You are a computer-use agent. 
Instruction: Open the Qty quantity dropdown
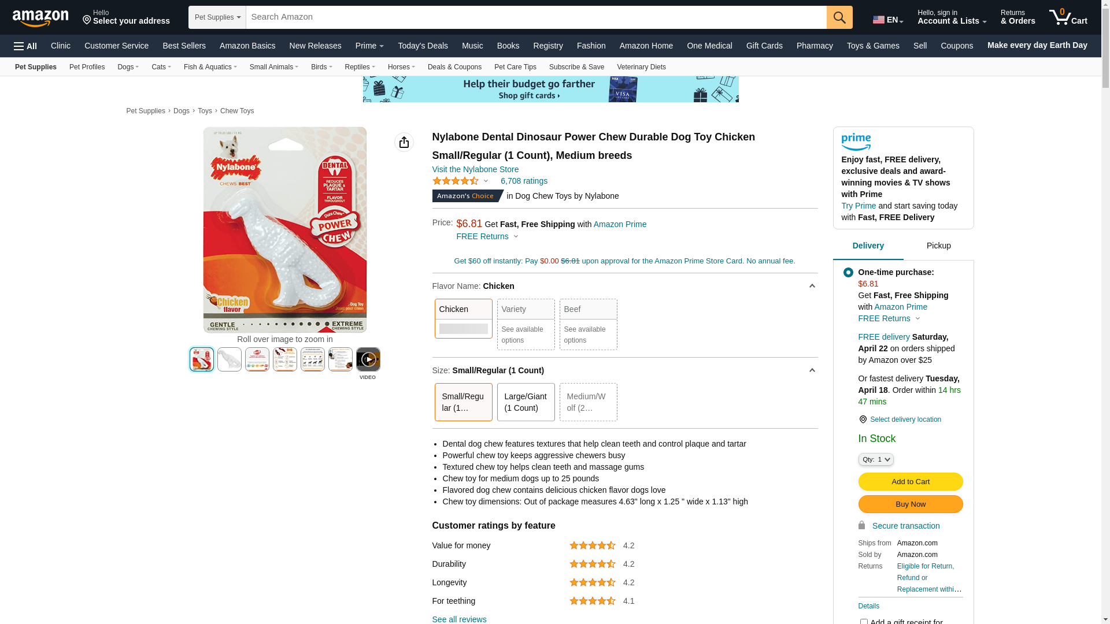(876, 459)
